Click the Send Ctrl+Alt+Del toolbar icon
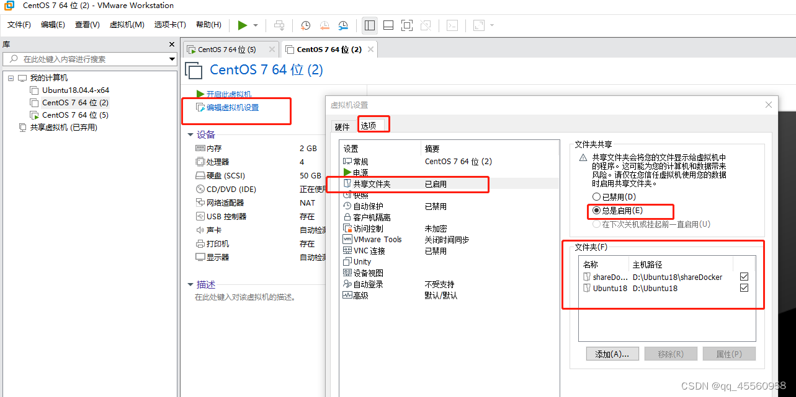Screen dimensions: 796x397 279,25
